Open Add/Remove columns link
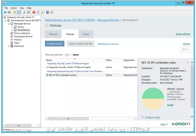This screenshot has width=196, height=136. coord(108,44)
